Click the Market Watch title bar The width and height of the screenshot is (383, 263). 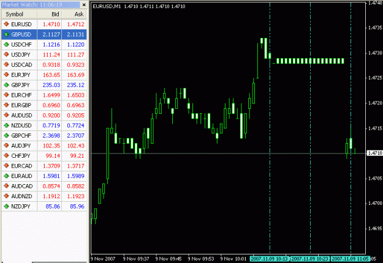click(40, 5)
